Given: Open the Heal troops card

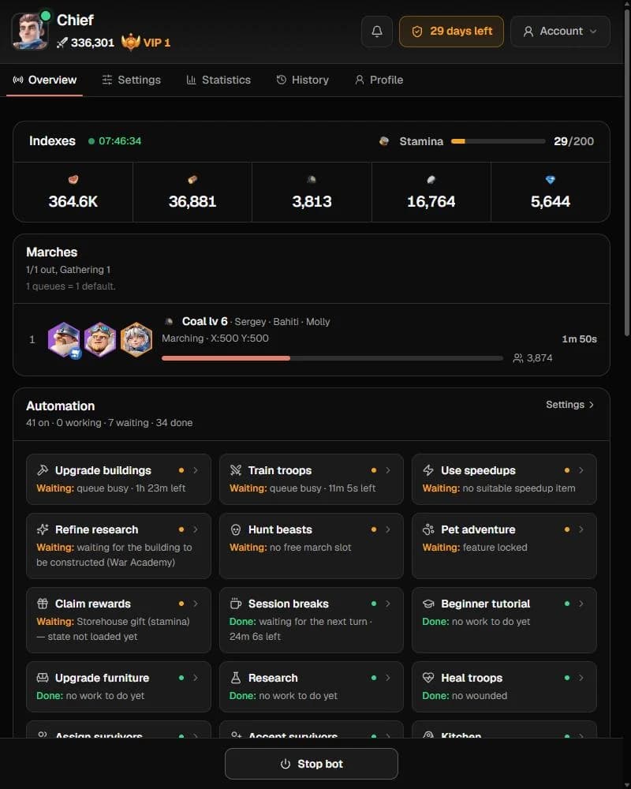Looking at the screenshot, I should point(504,686).
